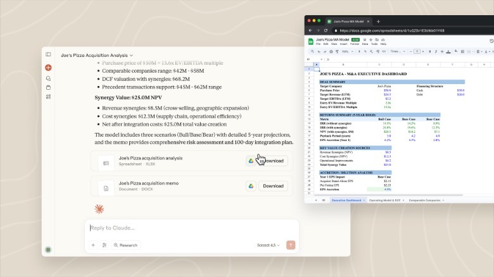Click the add attachment plus icon in the reply box
The image size is (494, 277).
(x=93, y=245)
